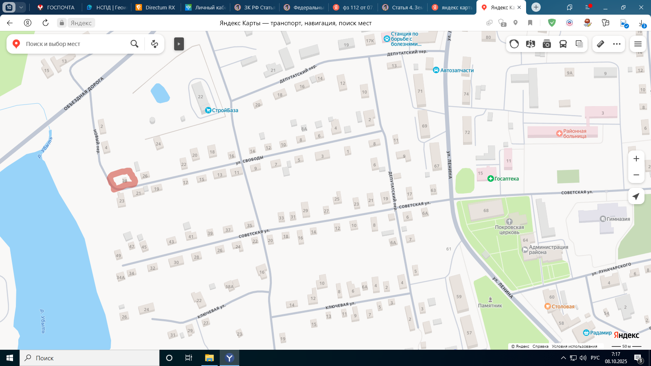Click the Памятник monument marker
651x366 pixels.
[x=490, y=303]
